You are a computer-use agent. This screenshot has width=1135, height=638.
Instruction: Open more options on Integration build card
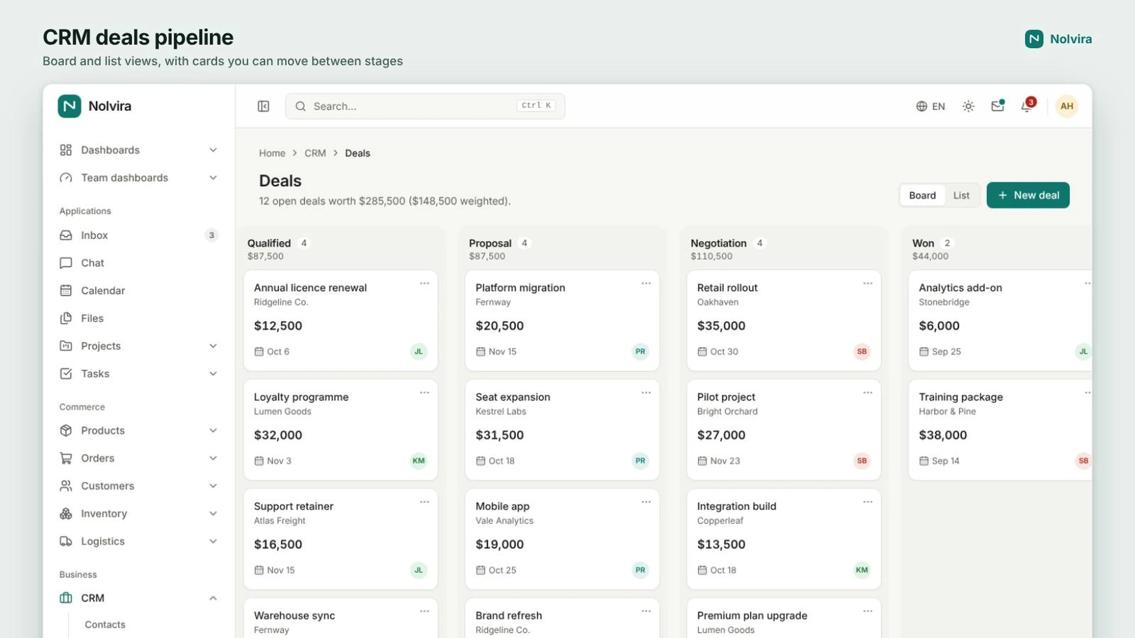click(x=867, y=502)
